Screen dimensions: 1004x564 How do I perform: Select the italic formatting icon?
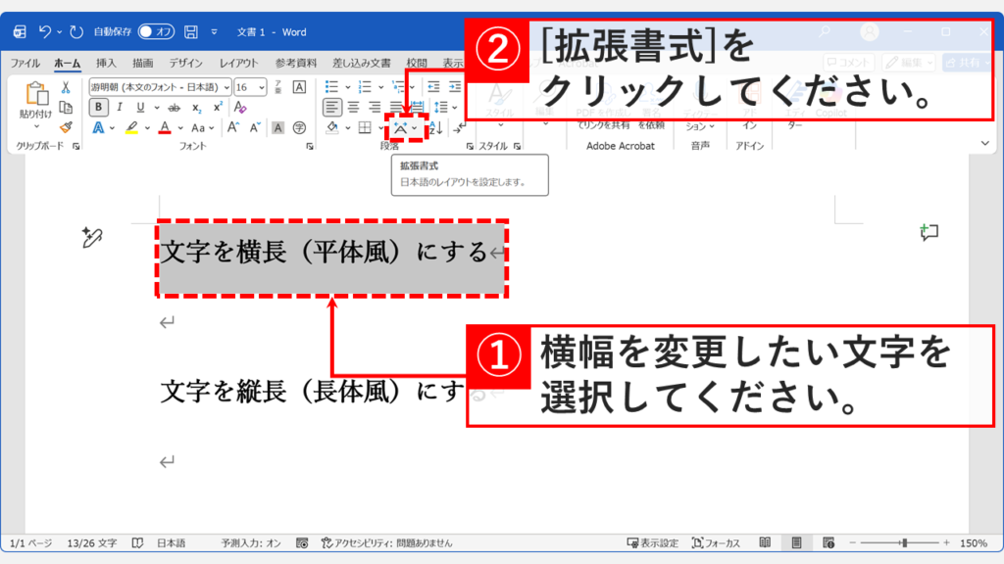[x=120, y=107]
